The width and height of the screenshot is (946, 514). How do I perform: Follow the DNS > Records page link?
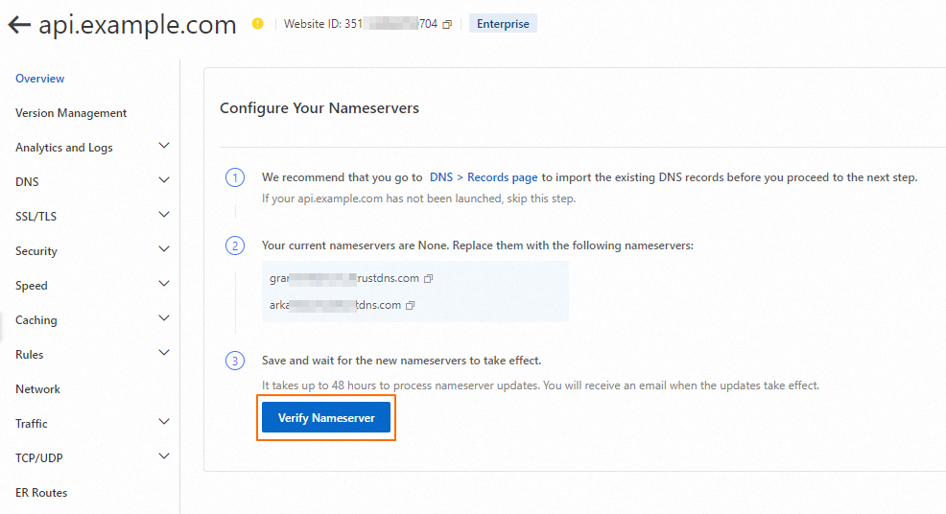483,177
